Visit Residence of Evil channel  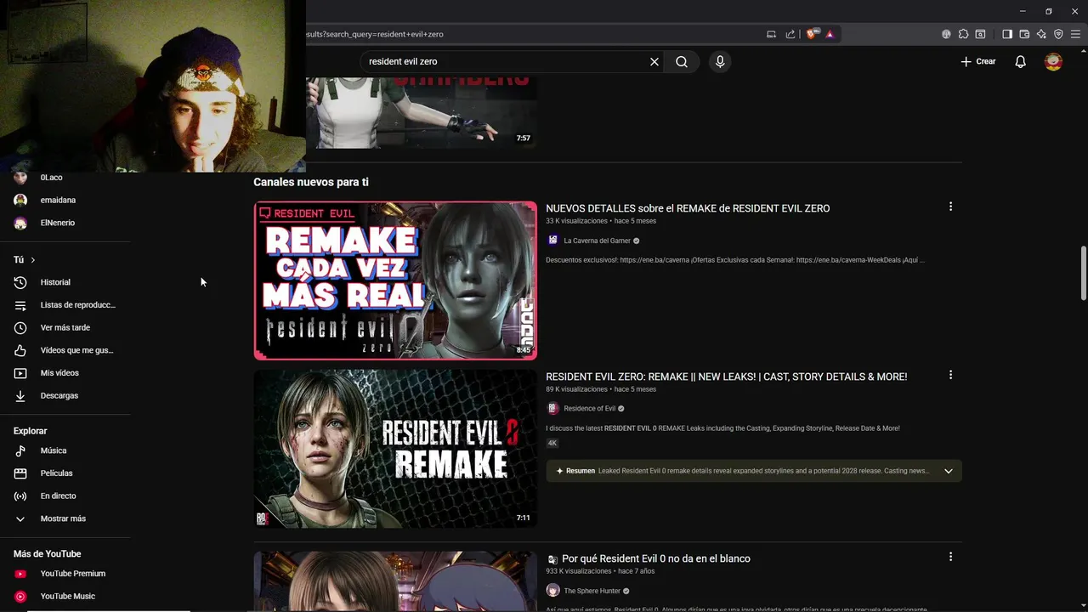[589, 409]
